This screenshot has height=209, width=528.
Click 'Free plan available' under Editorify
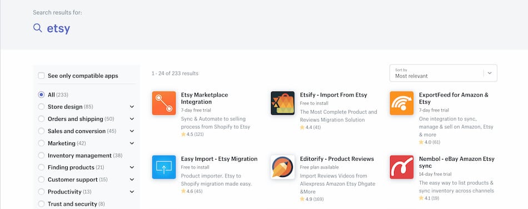tap(319, 167)
